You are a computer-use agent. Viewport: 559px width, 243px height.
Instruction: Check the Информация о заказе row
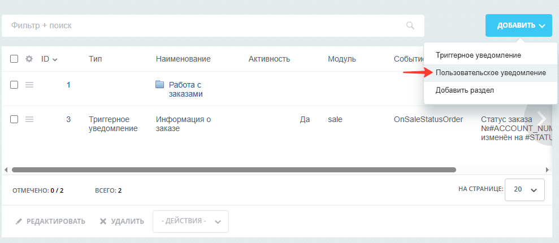click(x=14, y=119)
